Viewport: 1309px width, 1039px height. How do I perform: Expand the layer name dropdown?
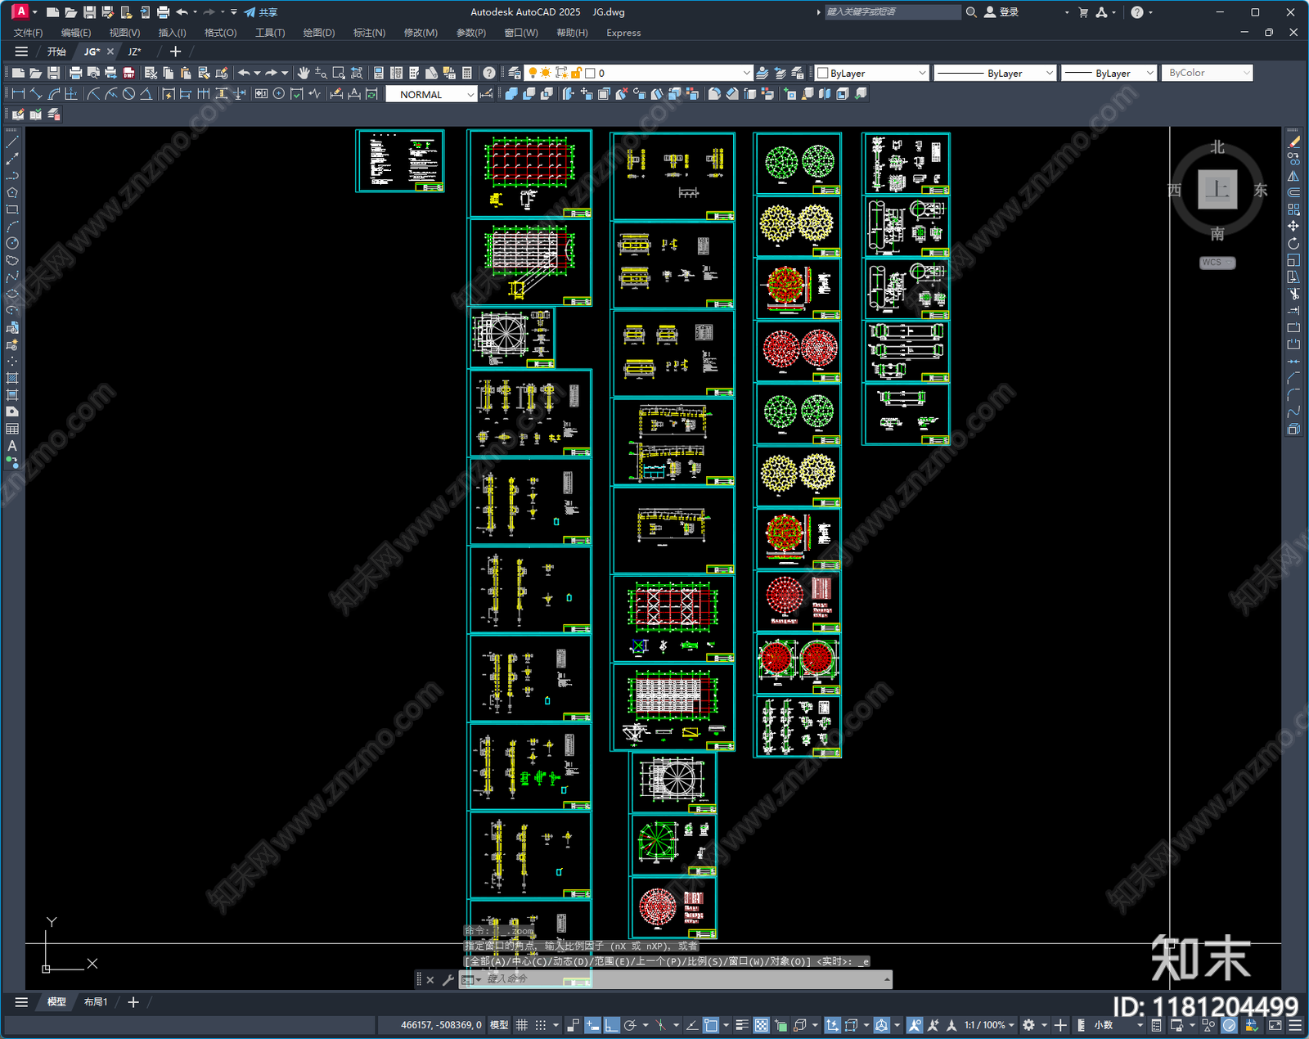click(x=745, y=73)
